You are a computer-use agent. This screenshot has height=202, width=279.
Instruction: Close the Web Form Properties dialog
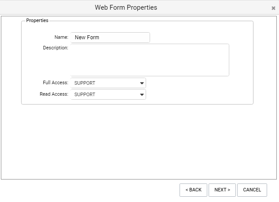273,8
